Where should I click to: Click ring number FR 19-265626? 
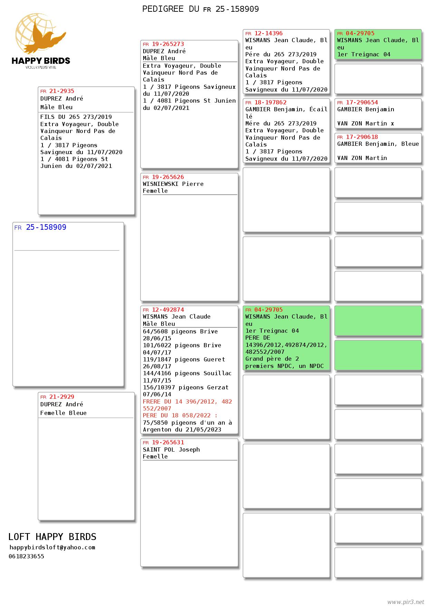pyautogui.click(x=164, y=177)
